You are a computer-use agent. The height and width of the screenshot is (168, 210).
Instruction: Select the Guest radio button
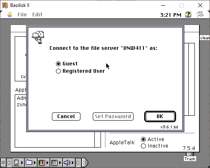(x=58, y=64)
